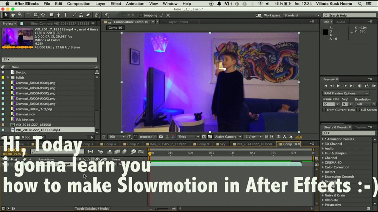Expand the Color Correction effects category
The image size is (378, 212).
click(323, 167)
